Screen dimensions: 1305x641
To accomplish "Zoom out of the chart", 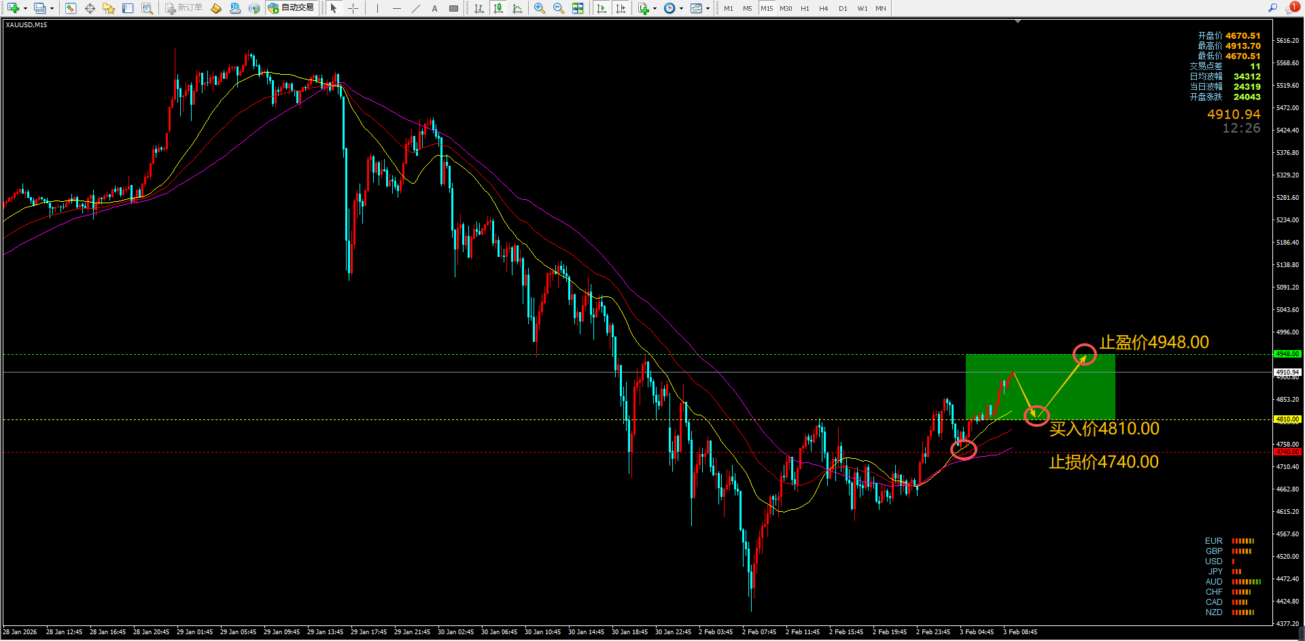I will click(x=558, y=8).
